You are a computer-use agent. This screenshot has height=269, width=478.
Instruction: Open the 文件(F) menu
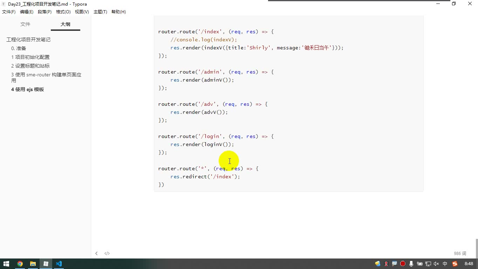[9, 12]
